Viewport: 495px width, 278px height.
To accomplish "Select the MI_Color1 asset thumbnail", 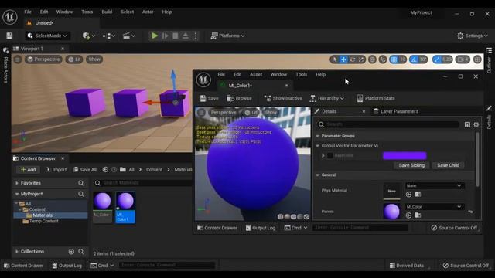I will point(125,201).
